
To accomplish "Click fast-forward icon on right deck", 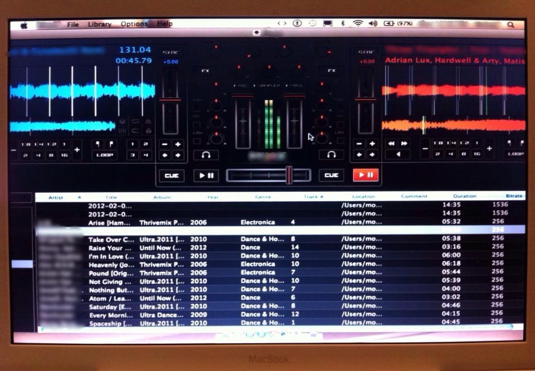I will pyautogui.click(x=405, y=144).
